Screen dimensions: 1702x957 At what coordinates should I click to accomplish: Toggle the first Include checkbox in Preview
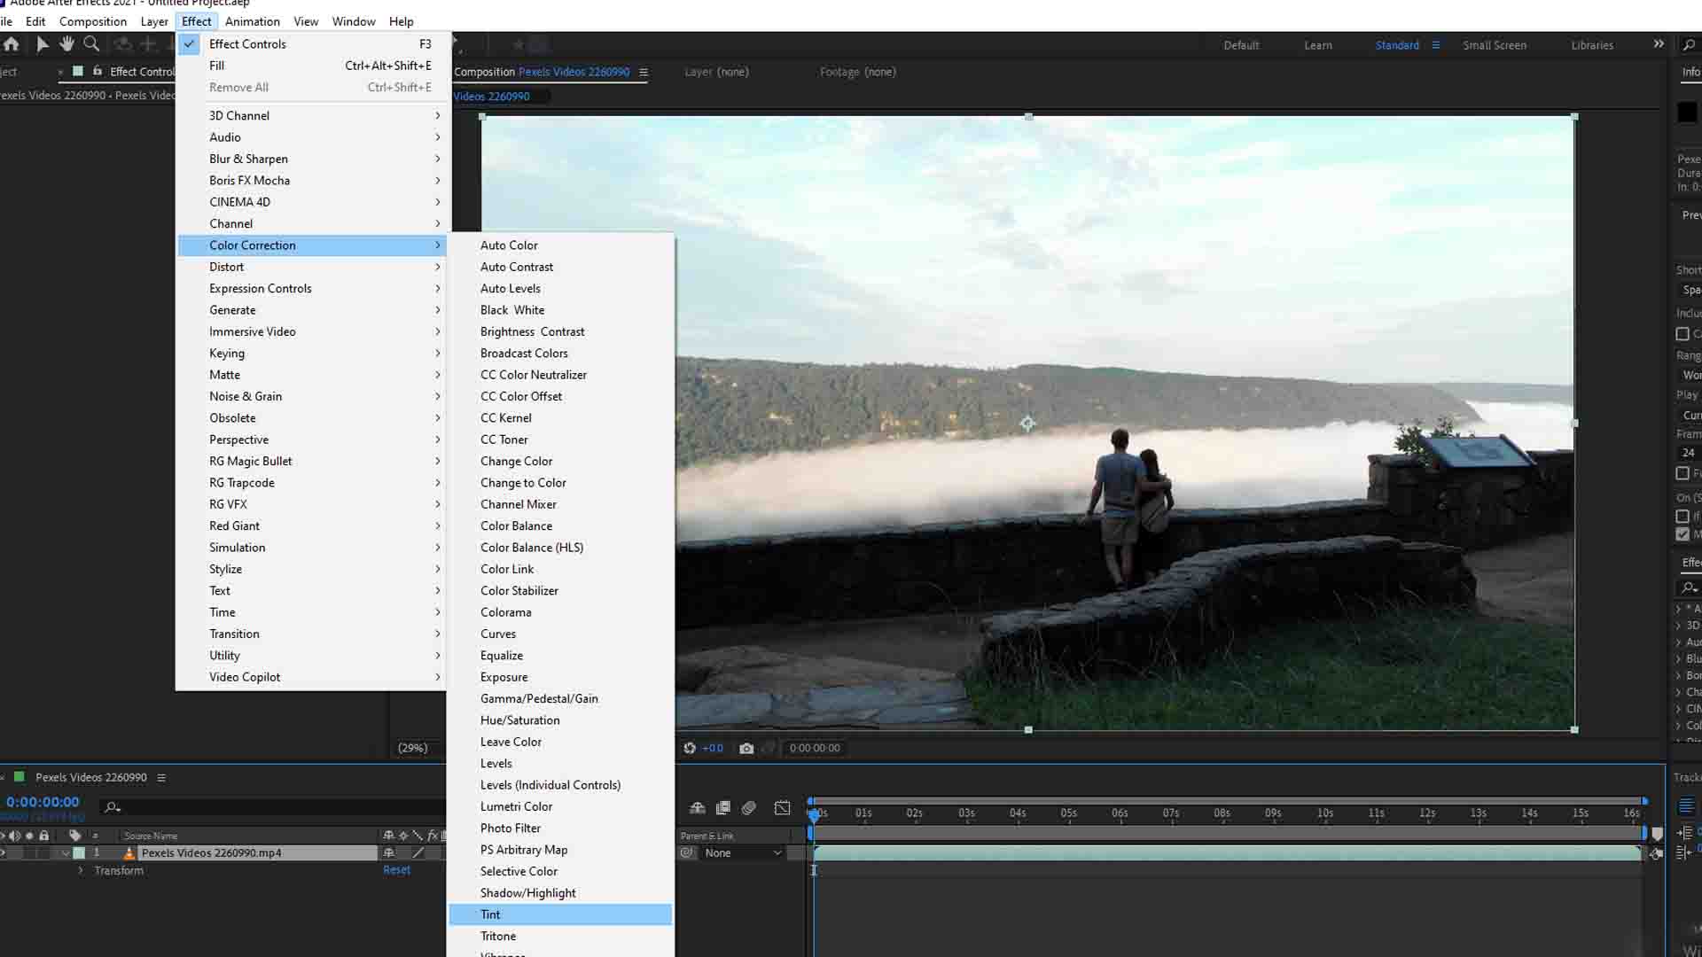(x=1682, y=334)
